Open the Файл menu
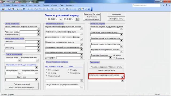 tap(8, 5)
